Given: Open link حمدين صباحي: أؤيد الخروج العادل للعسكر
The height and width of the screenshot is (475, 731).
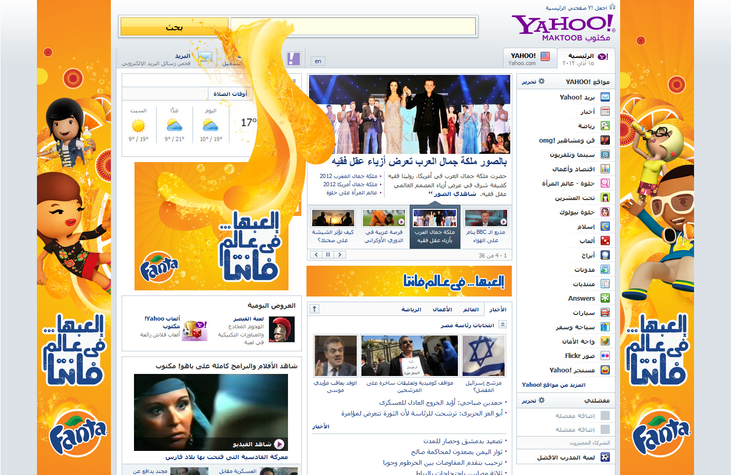Looking at the screenshot, I should (441, 403).
